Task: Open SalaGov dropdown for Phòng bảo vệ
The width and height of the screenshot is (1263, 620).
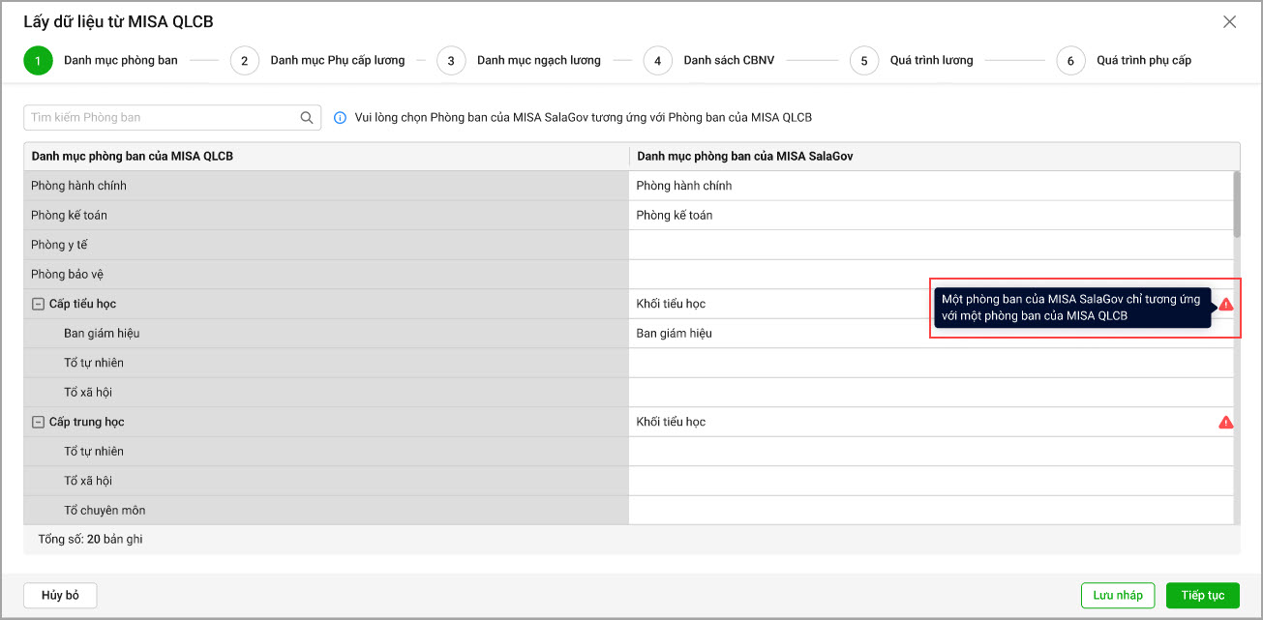Action: point(929,275)
